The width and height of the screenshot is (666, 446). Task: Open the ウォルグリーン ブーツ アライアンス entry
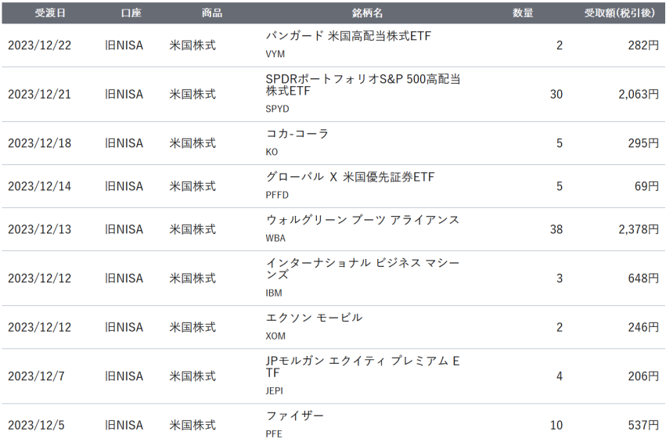(x=362, y=220)
